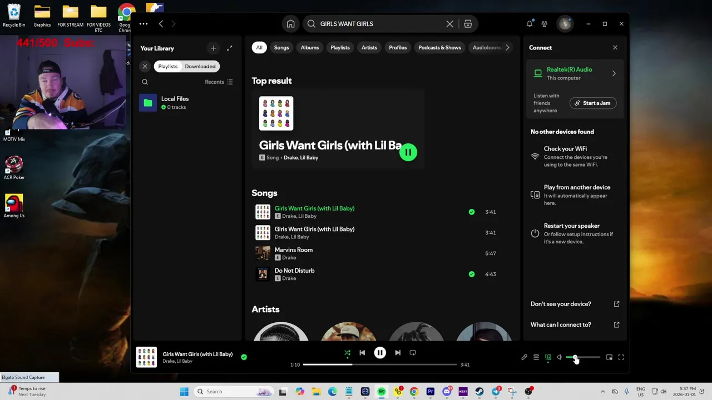
Task: Skip to the next track
Action: (398, 353)
